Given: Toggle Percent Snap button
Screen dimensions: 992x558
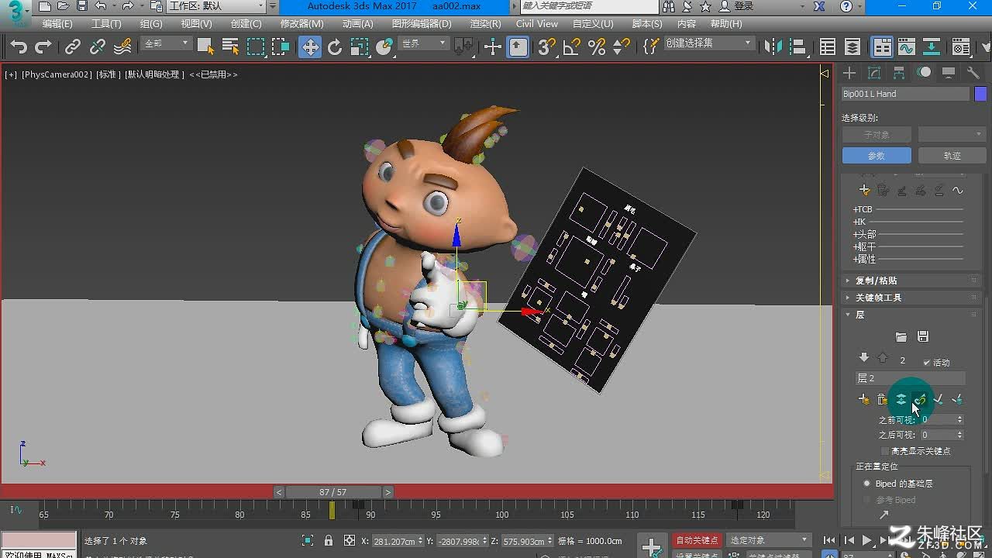Looking at the screenshot, I should [x=596, y=47].
